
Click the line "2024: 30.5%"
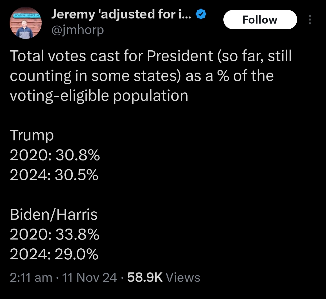(54, 175)
